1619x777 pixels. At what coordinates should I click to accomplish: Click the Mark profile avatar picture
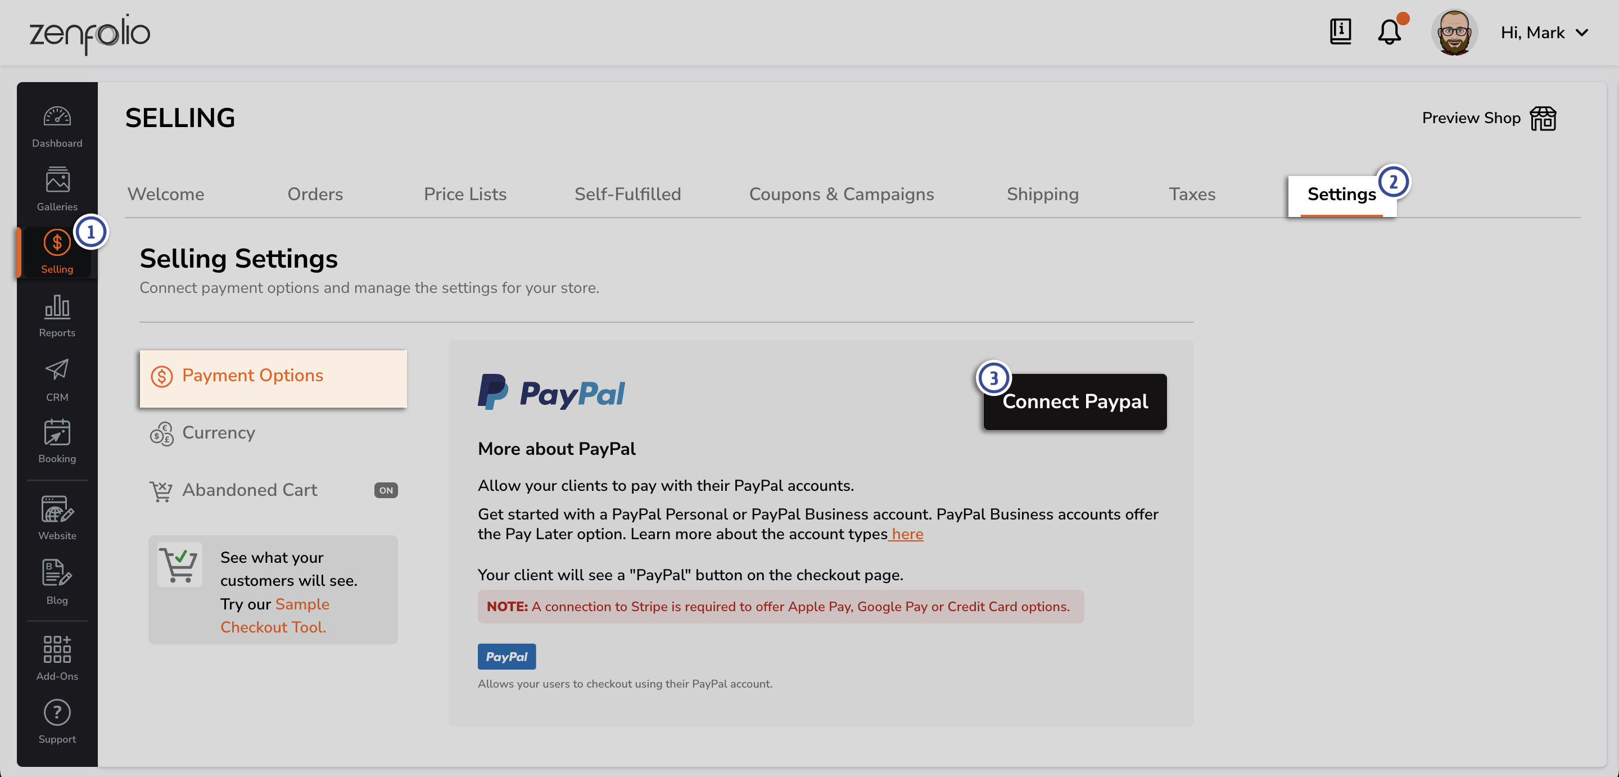click(x=1454, y=33)
